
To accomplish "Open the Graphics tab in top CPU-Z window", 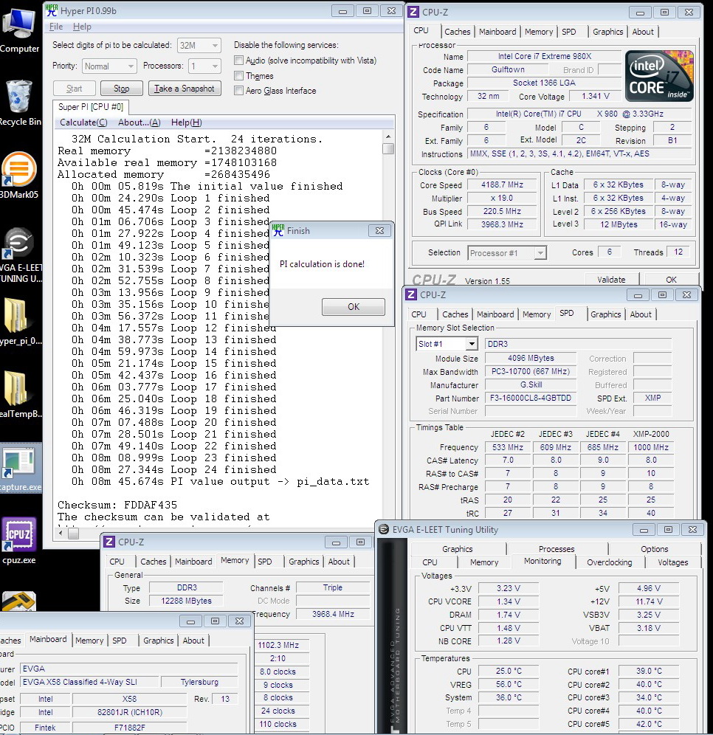I will 608,32.
